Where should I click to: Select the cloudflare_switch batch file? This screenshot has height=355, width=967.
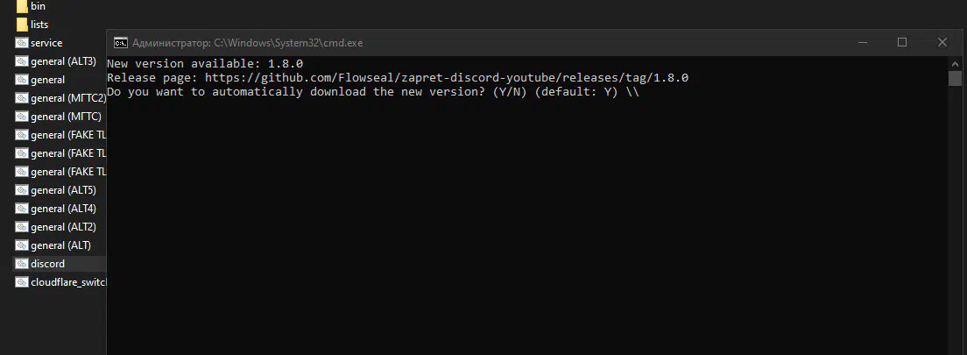coord(61,282)
